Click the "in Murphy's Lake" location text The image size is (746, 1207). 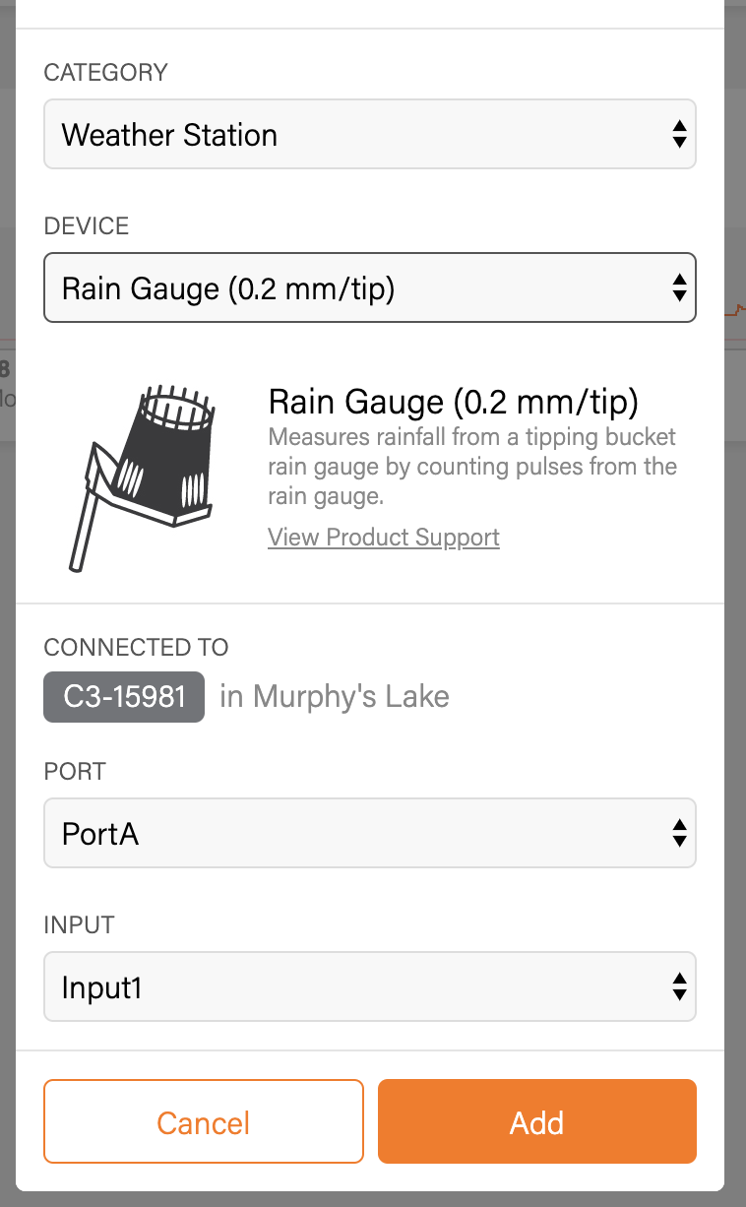[x=335, y=697]
